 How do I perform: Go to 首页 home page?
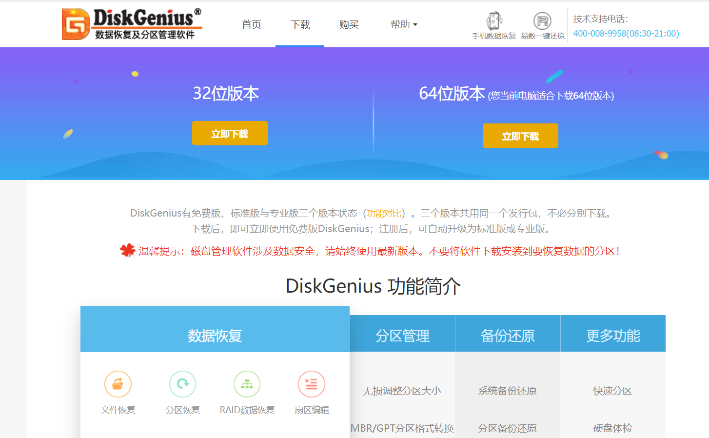252,24
